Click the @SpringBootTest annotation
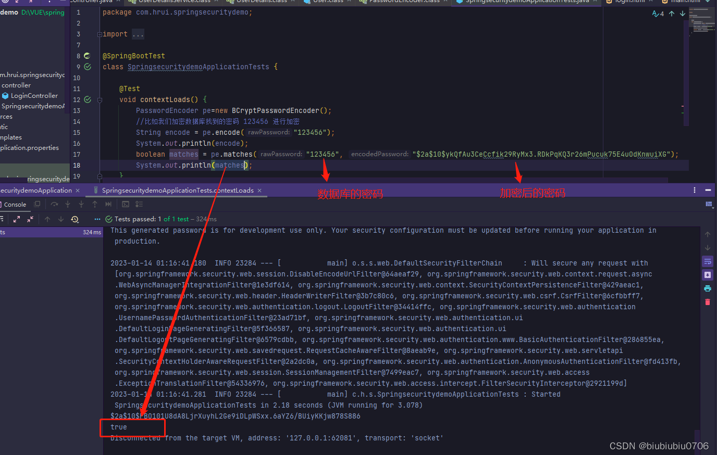 134,56
